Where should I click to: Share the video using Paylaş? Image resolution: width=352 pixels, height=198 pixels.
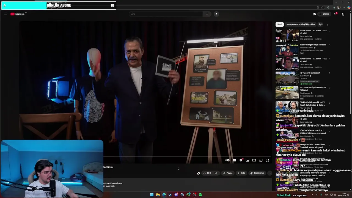(x=227, y=173)
